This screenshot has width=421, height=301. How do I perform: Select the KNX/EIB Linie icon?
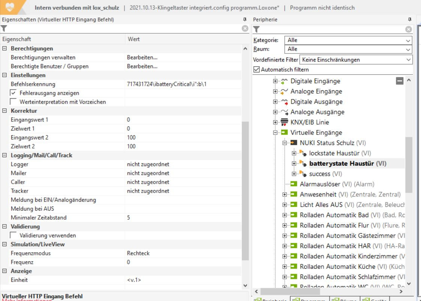286,122
